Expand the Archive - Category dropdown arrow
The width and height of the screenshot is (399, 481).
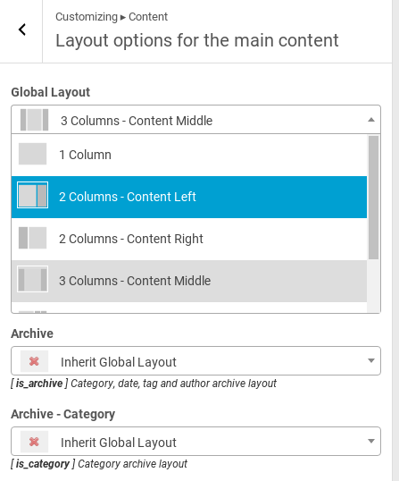pos(371,441)
